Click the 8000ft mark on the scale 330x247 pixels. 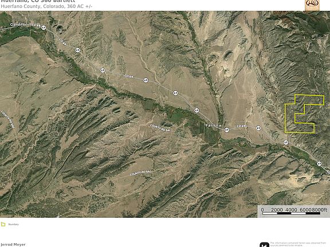320,210
